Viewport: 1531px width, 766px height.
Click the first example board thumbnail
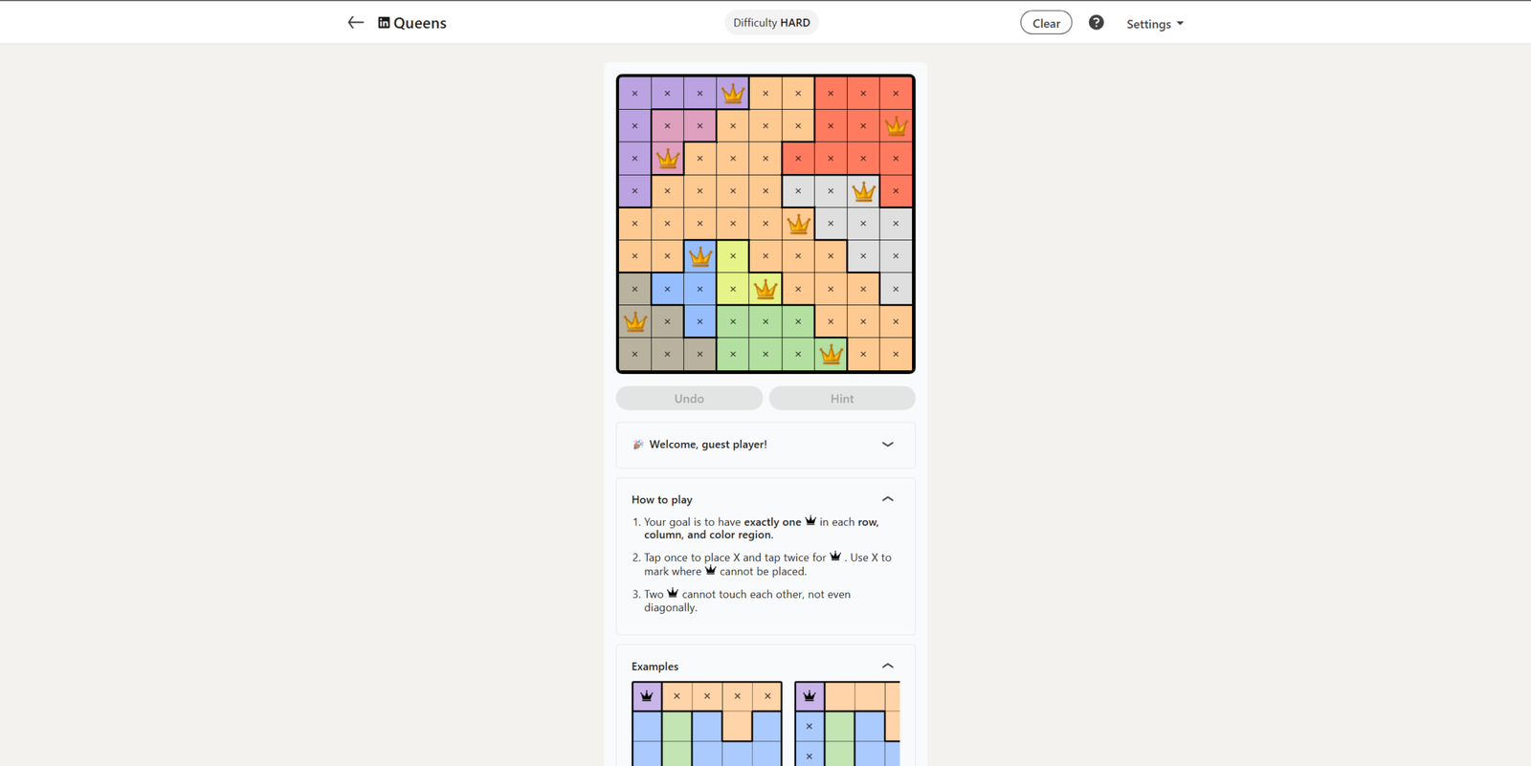pyautogui.click(x=706, y=724)
